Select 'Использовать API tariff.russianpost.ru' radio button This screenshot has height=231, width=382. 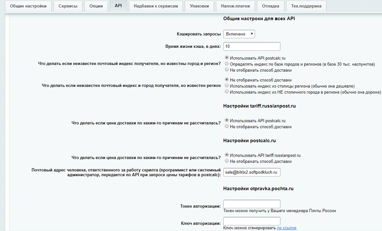[226, 155]
